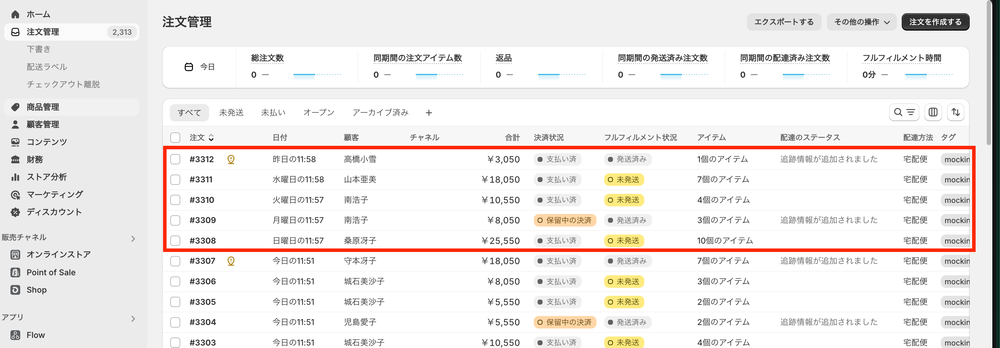Viewport: 1000px width, 348px height.
Task: Open the 今日 date range picker
Action: (200, 67)
